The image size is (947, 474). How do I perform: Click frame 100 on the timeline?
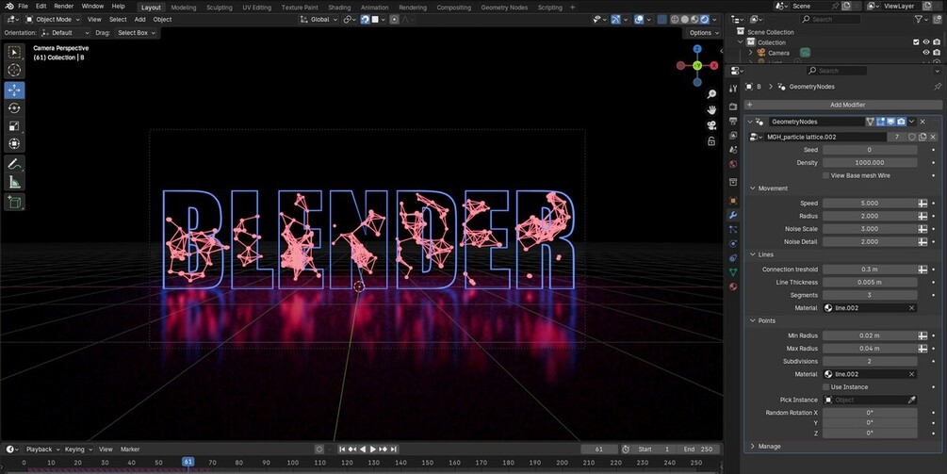click(x=293, y=463)
